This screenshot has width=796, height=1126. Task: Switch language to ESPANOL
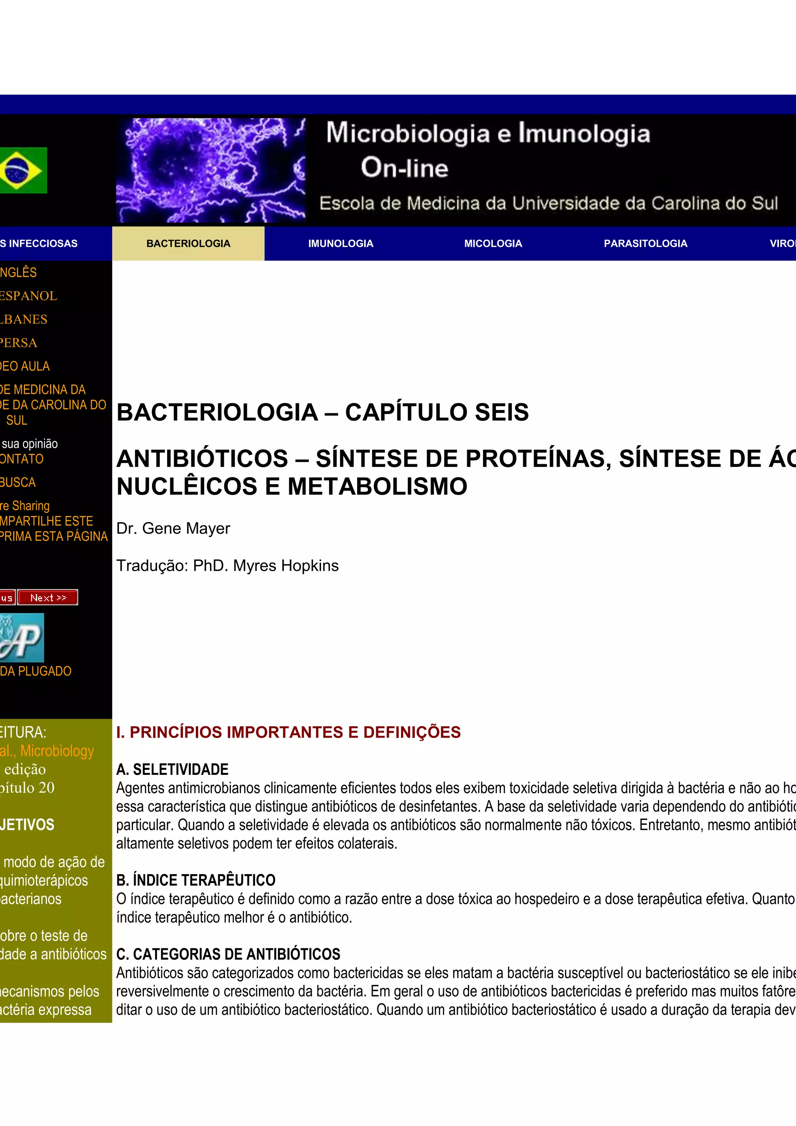click(28, 296)
